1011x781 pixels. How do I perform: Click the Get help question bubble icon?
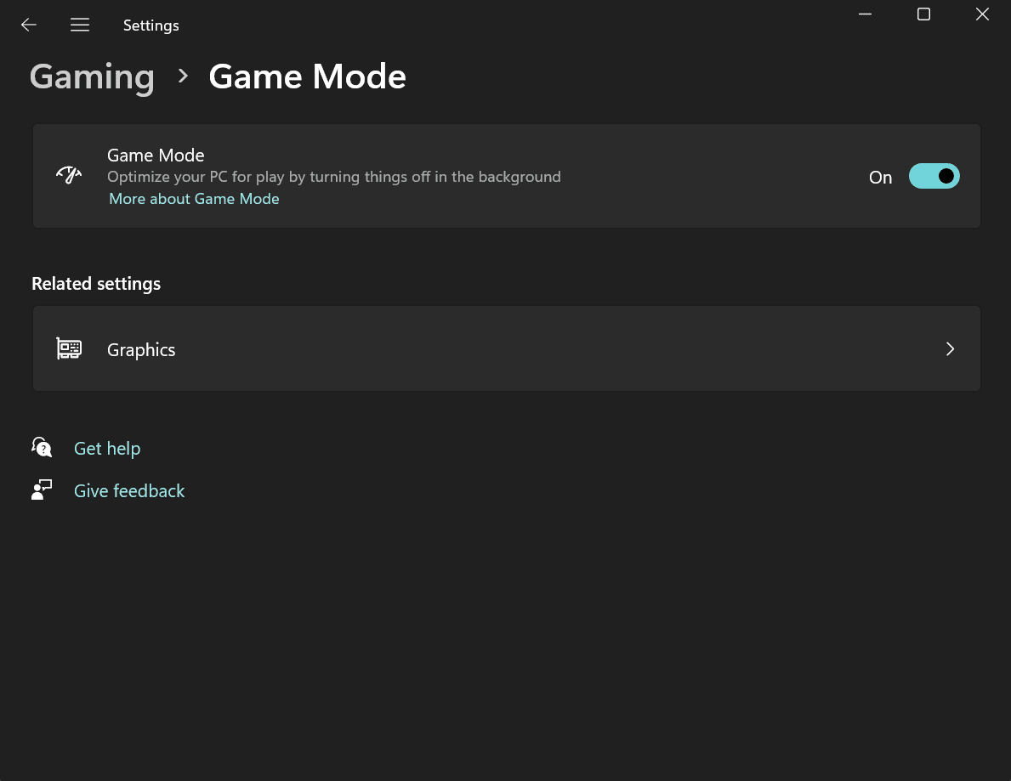coord(42,446)
